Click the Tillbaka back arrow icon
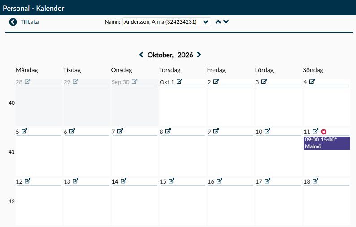 (x=13, y=22)
